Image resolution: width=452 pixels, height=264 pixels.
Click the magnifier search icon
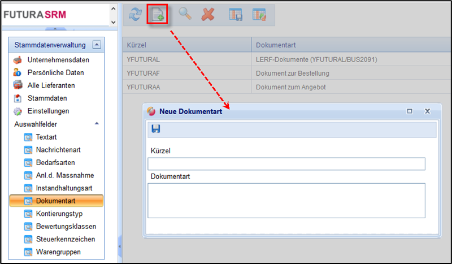tap(185, 15)
